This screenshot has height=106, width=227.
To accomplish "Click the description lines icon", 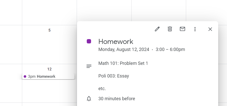I will click(x=89, y=66).
